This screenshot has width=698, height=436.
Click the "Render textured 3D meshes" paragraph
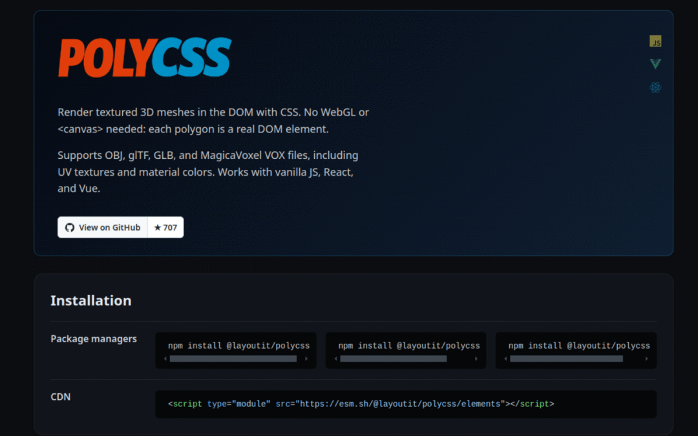pos(213,121)
